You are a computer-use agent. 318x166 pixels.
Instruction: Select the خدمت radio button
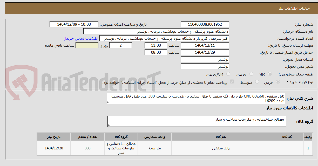click(251, 74)
